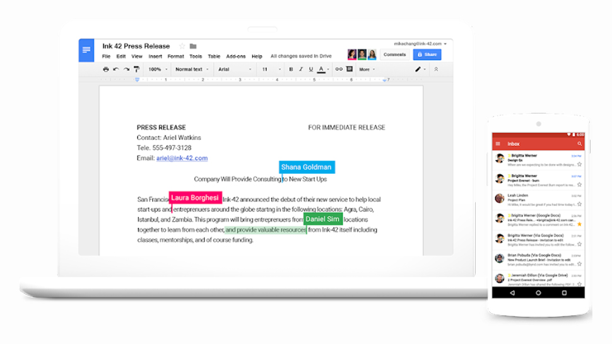Screen dimensions: 612x344
Task: Click the search icon in the phone Inbox
Action: pos(580,144)
